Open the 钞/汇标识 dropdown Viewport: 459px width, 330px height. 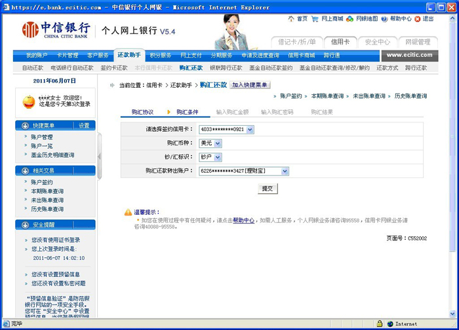pos(218,157)
